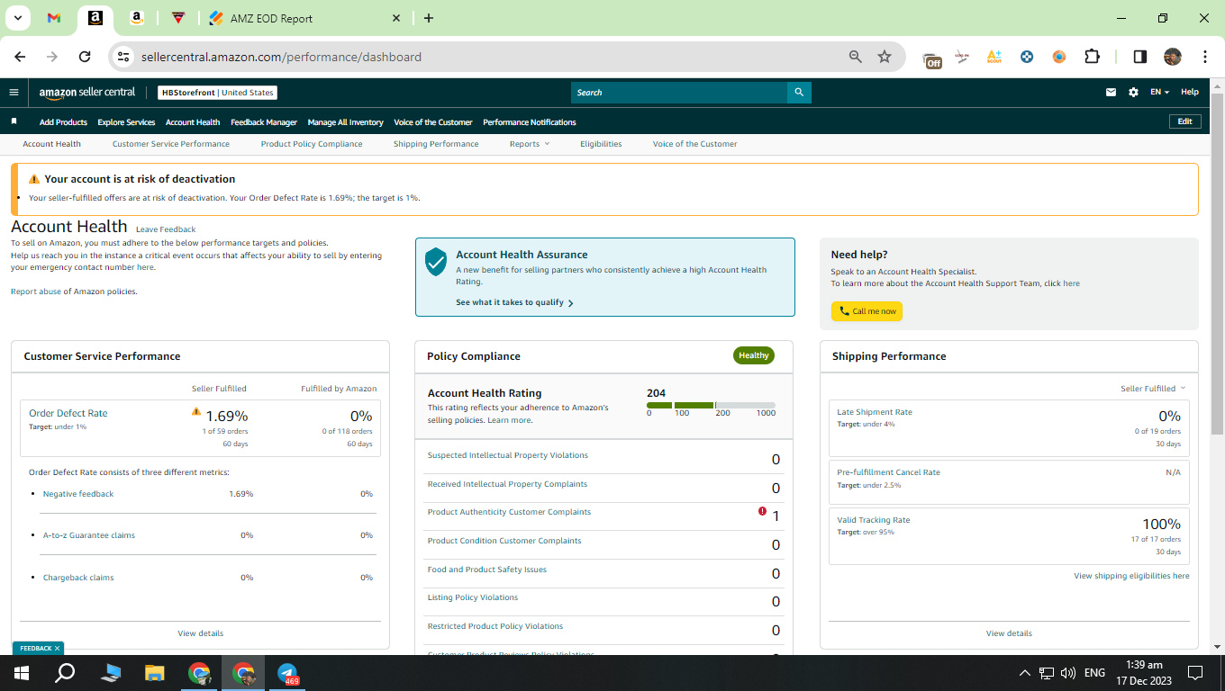Click the warning triangle beside the 1.69% defect rate
The width and height of the screenshot is (1225, 691).
pyautogui.click(x=196, y=411)
